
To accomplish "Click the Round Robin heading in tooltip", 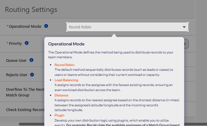I will [64, 65].
